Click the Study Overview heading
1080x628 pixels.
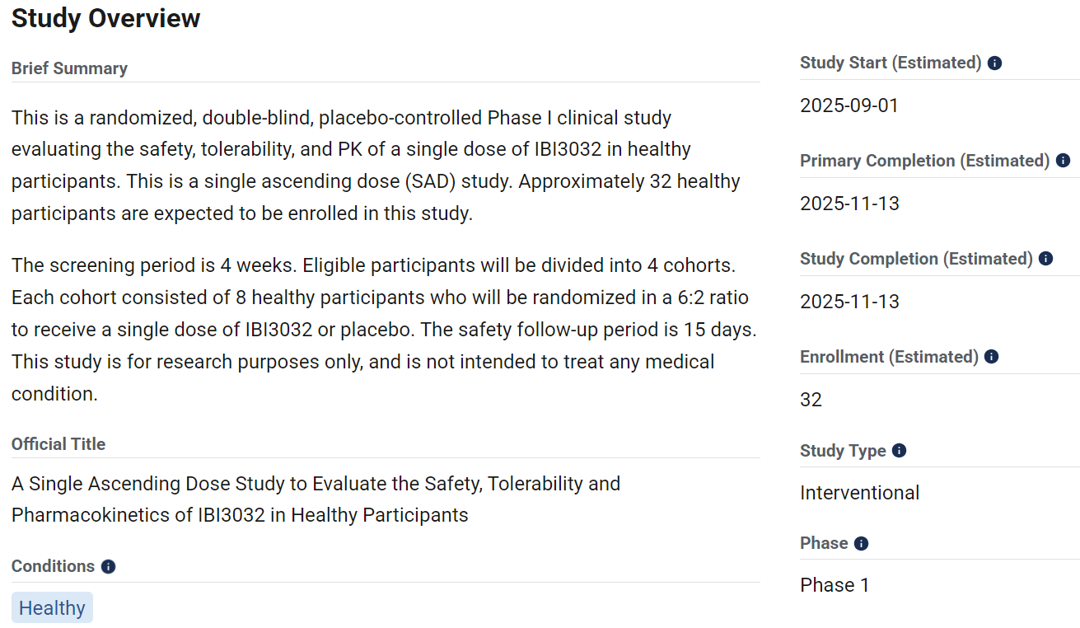(106, 18)
